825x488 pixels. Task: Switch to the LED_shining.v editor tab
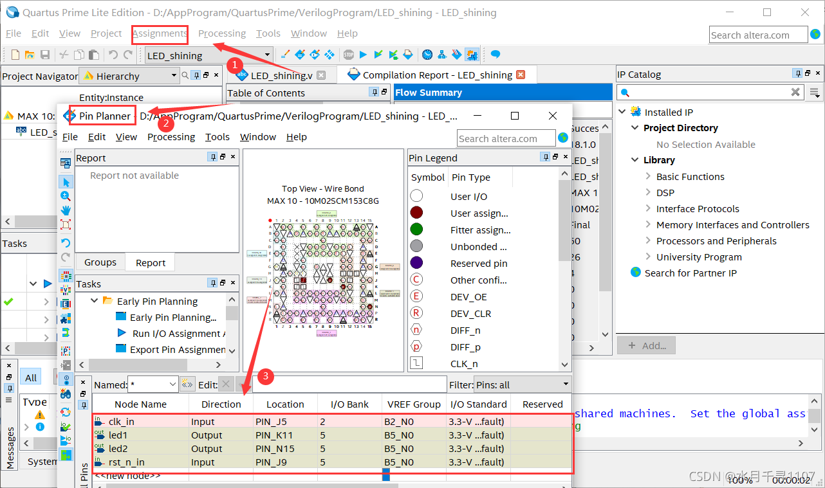281,75
